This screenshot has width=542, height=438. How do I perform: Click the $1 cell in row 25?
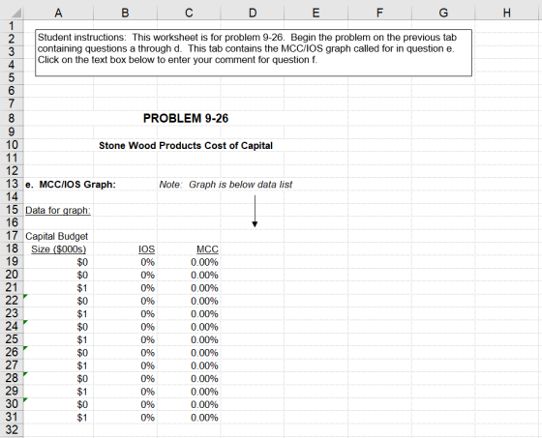tap(58, 340)
